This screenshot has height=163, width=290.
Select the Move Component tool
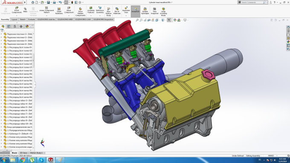[69, 10]
